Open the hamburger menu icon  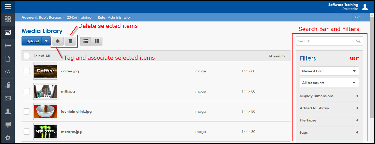[8, 6]
